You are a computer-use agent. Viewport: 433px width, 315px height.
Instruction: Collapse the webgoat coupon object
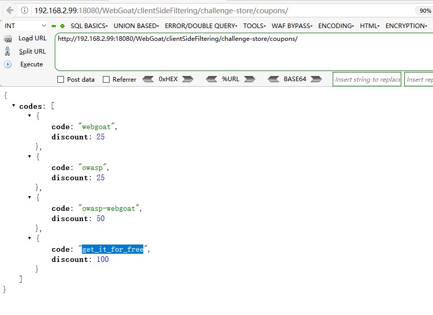[x=30, y=116]
